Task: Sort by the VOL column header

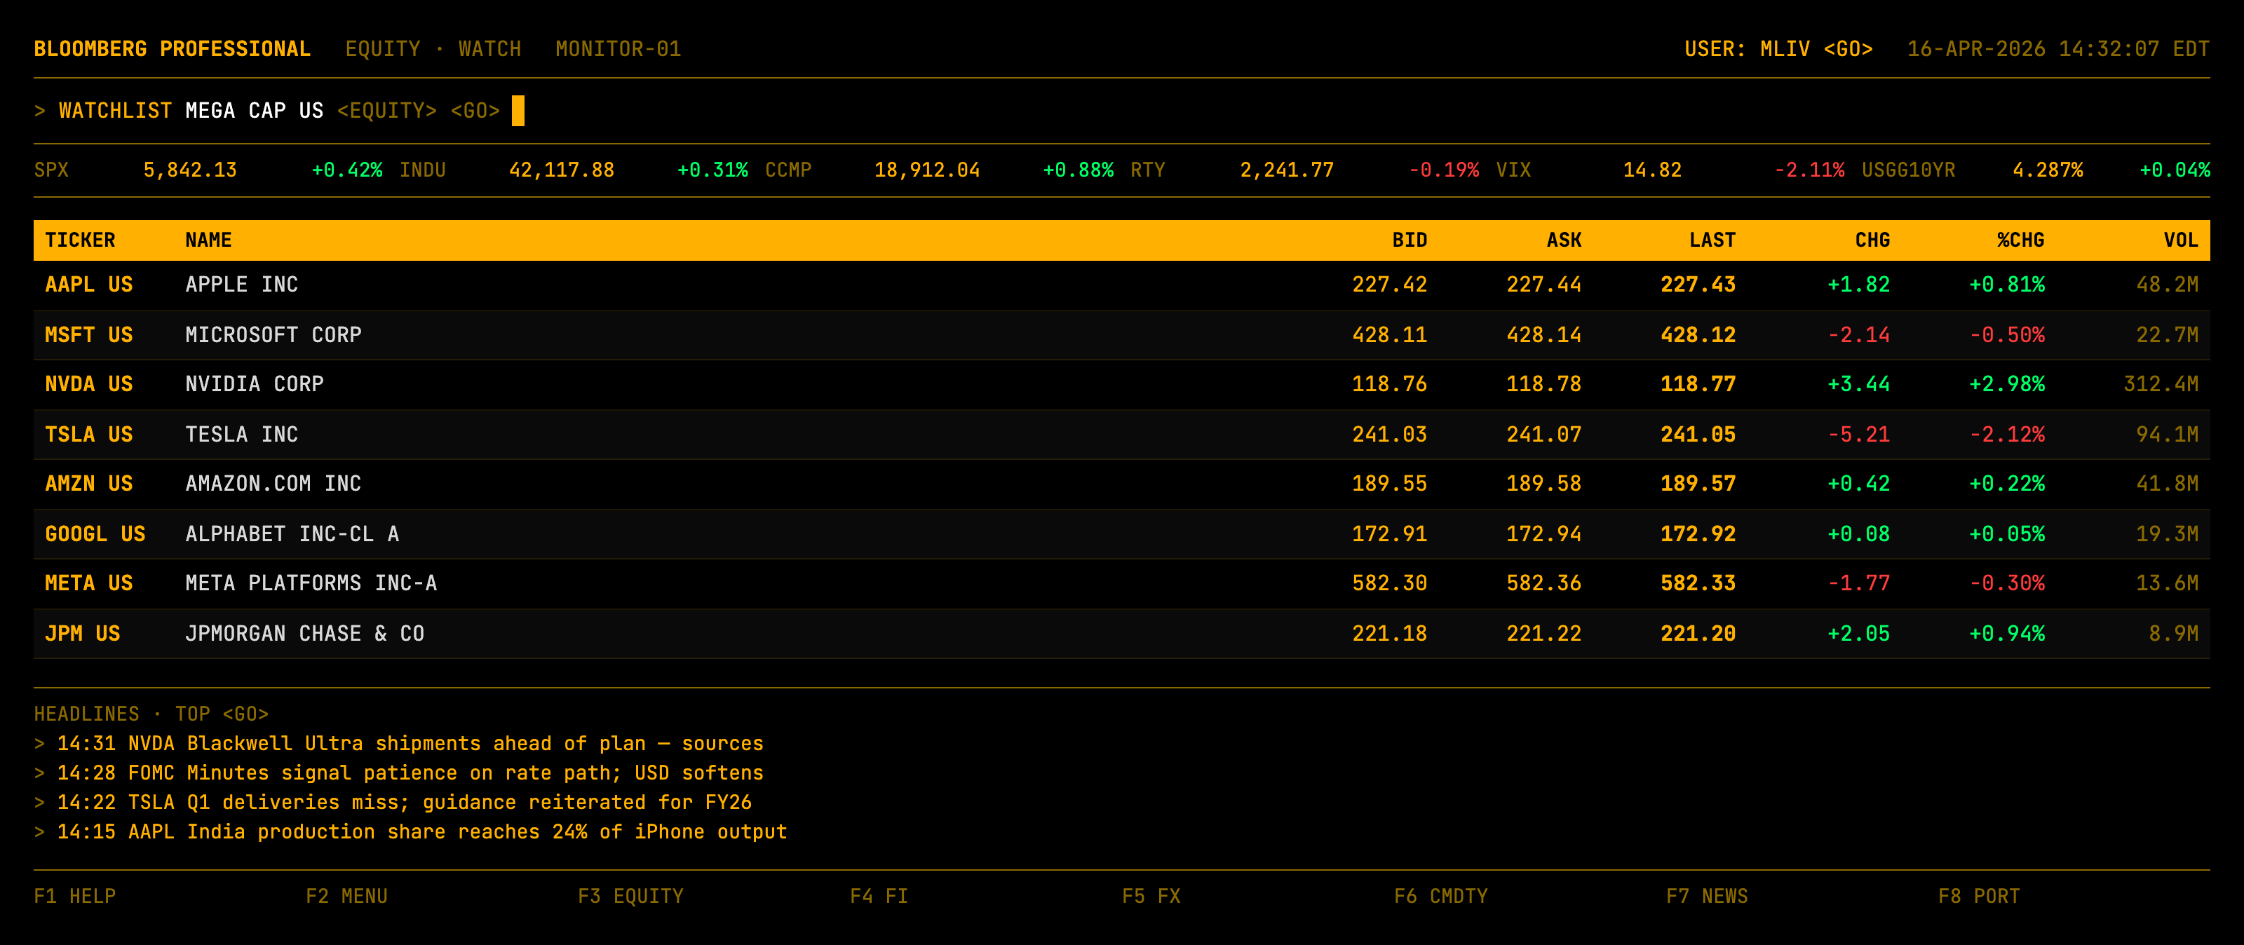Action: click(x=2182, y=240)
